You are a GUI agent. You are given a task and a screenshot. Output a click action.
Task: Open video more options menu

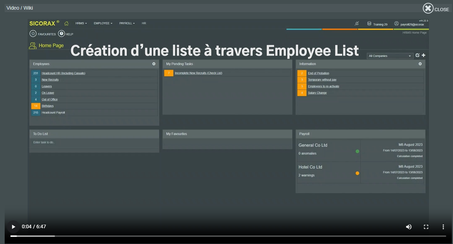[443, 227]
